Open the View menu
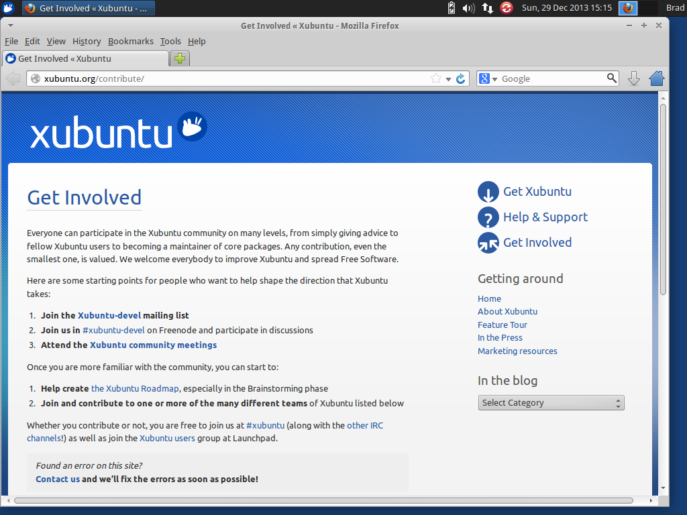The image size is (687, 515). (56, 41)
